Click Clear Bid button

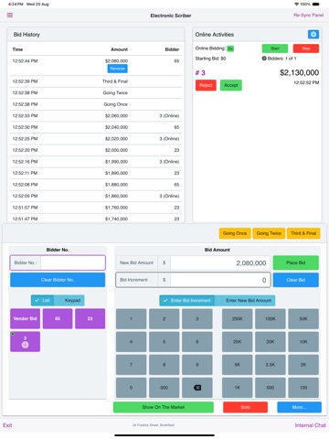[295, 280]
